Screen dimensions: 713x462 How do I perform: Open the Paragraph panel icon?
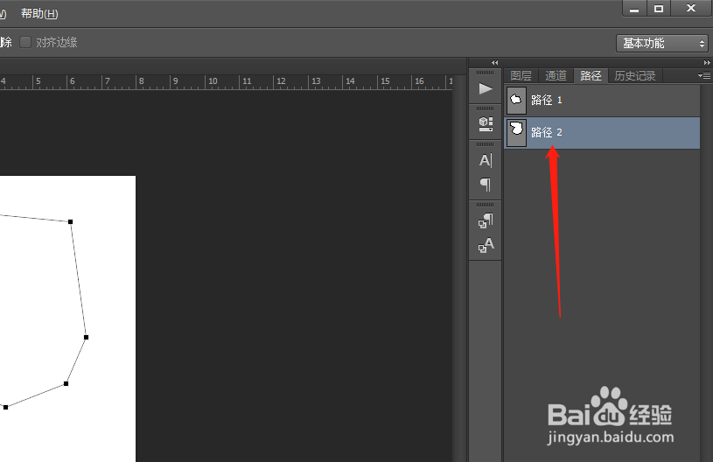(x=486, y=184)
